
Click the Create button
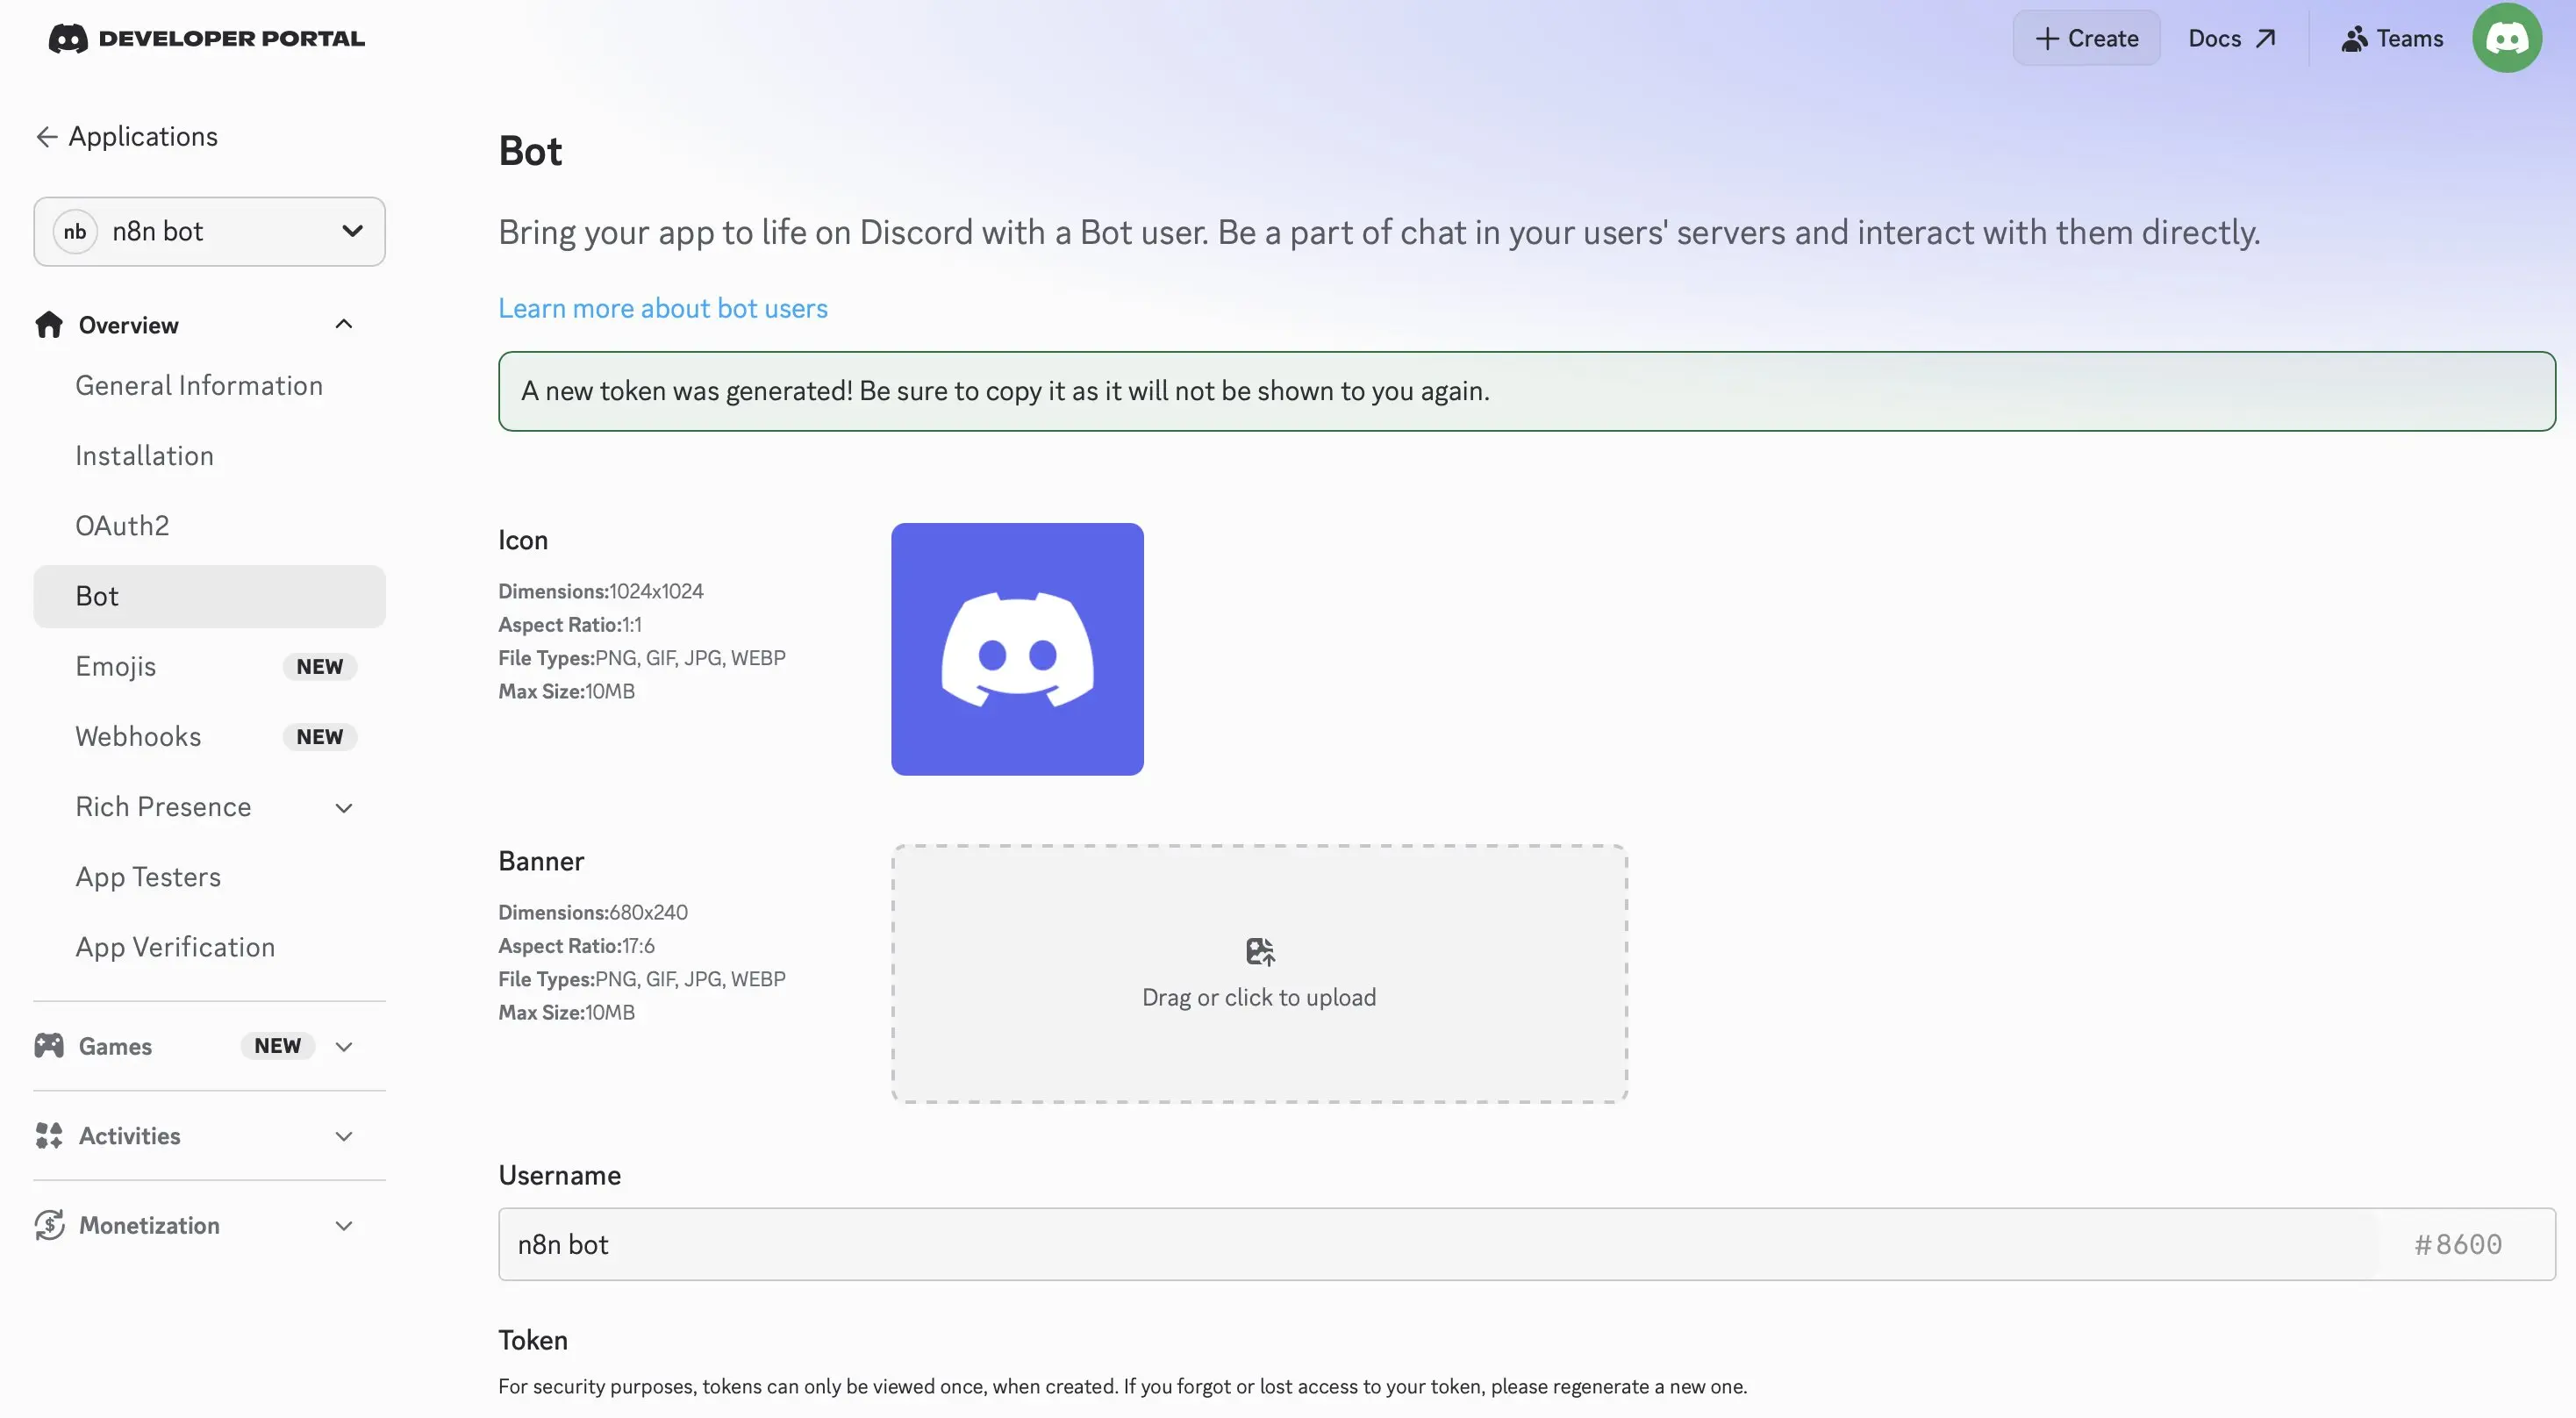coord(2086,37)
